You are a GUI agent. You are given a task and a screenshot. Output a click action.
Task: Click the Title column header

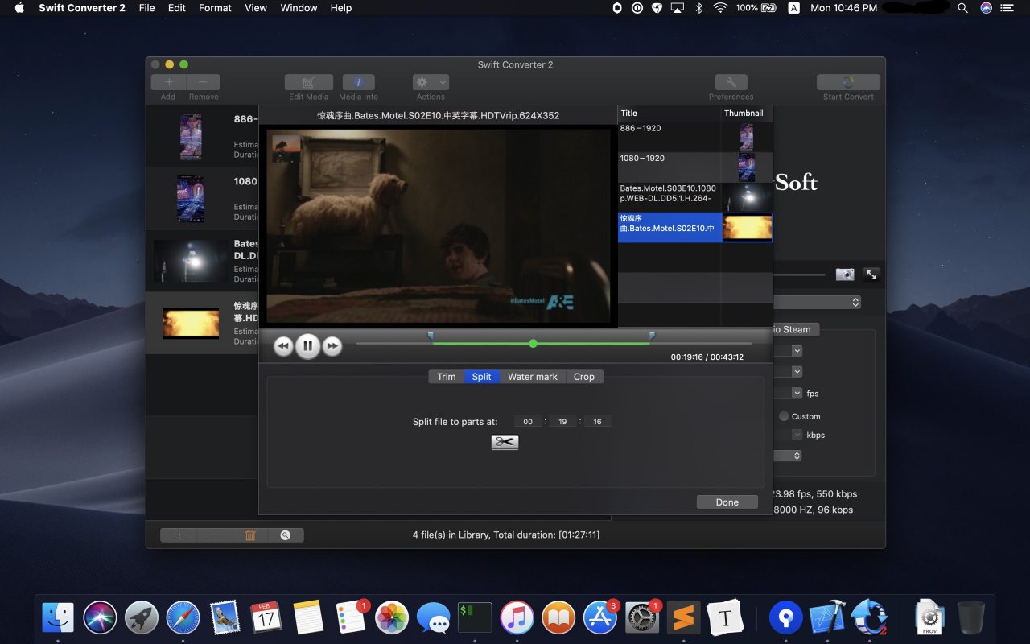click(669, 114)
